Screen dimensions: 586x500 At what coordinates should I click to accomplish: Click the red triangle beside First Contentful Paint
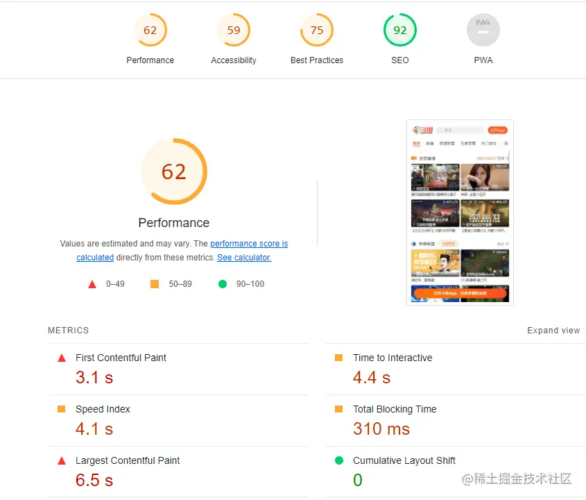coord(62,358)
